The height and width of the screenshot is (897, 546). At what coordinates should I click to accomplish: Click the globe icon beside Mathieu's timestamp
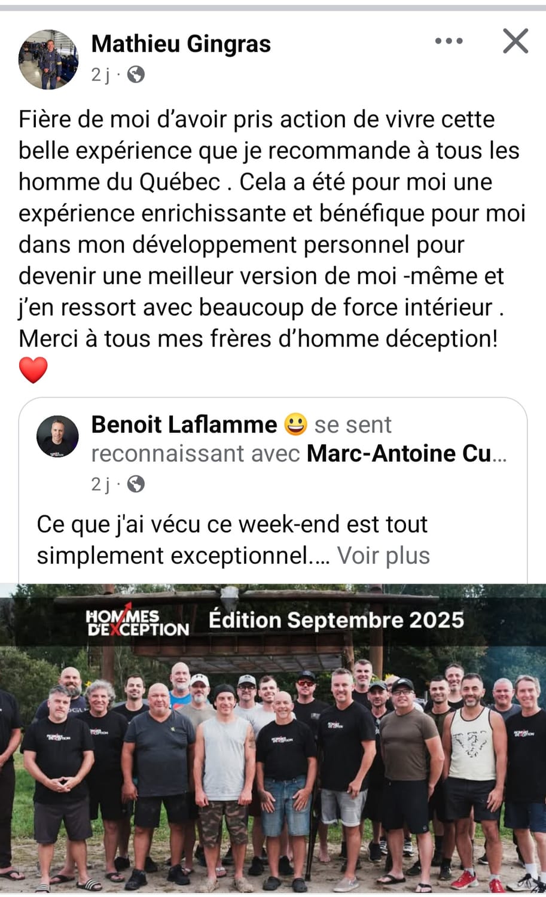pos(136,75)
